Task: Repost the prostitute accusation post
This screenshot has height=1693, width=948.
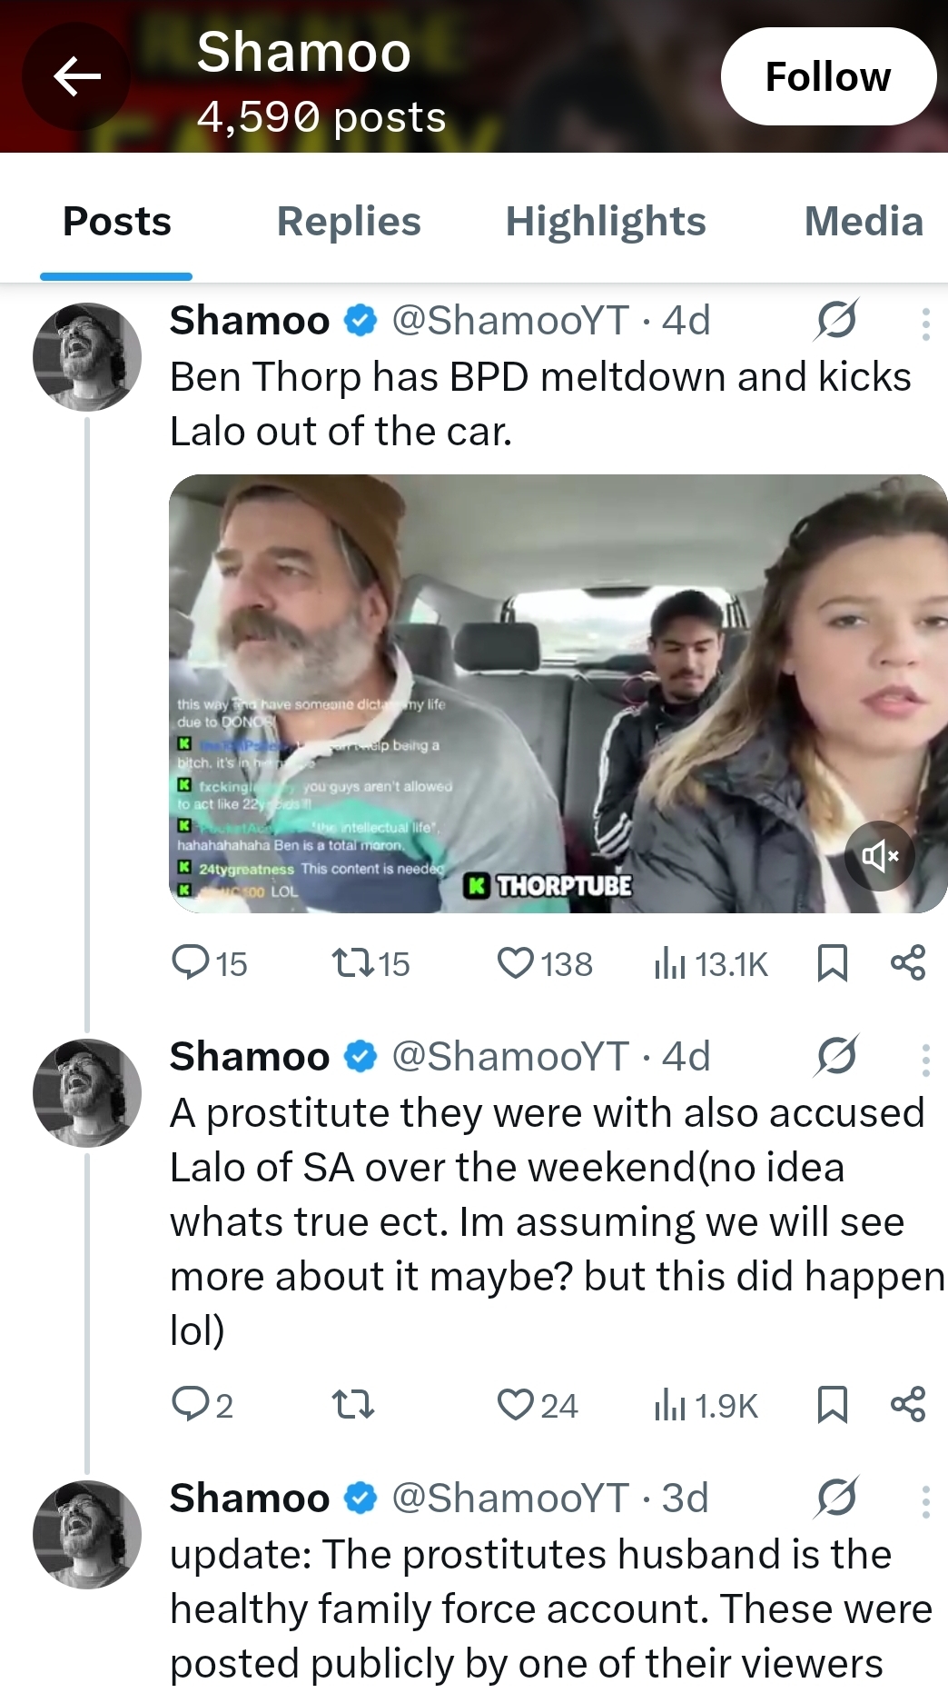Action: pos(352,1405)
